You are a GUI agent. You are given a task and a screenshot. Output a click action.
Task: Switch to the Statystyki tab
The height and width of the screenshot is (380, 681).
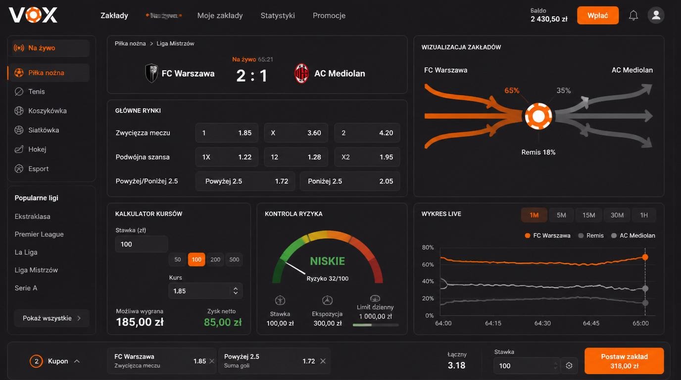[x=278, y=15]
